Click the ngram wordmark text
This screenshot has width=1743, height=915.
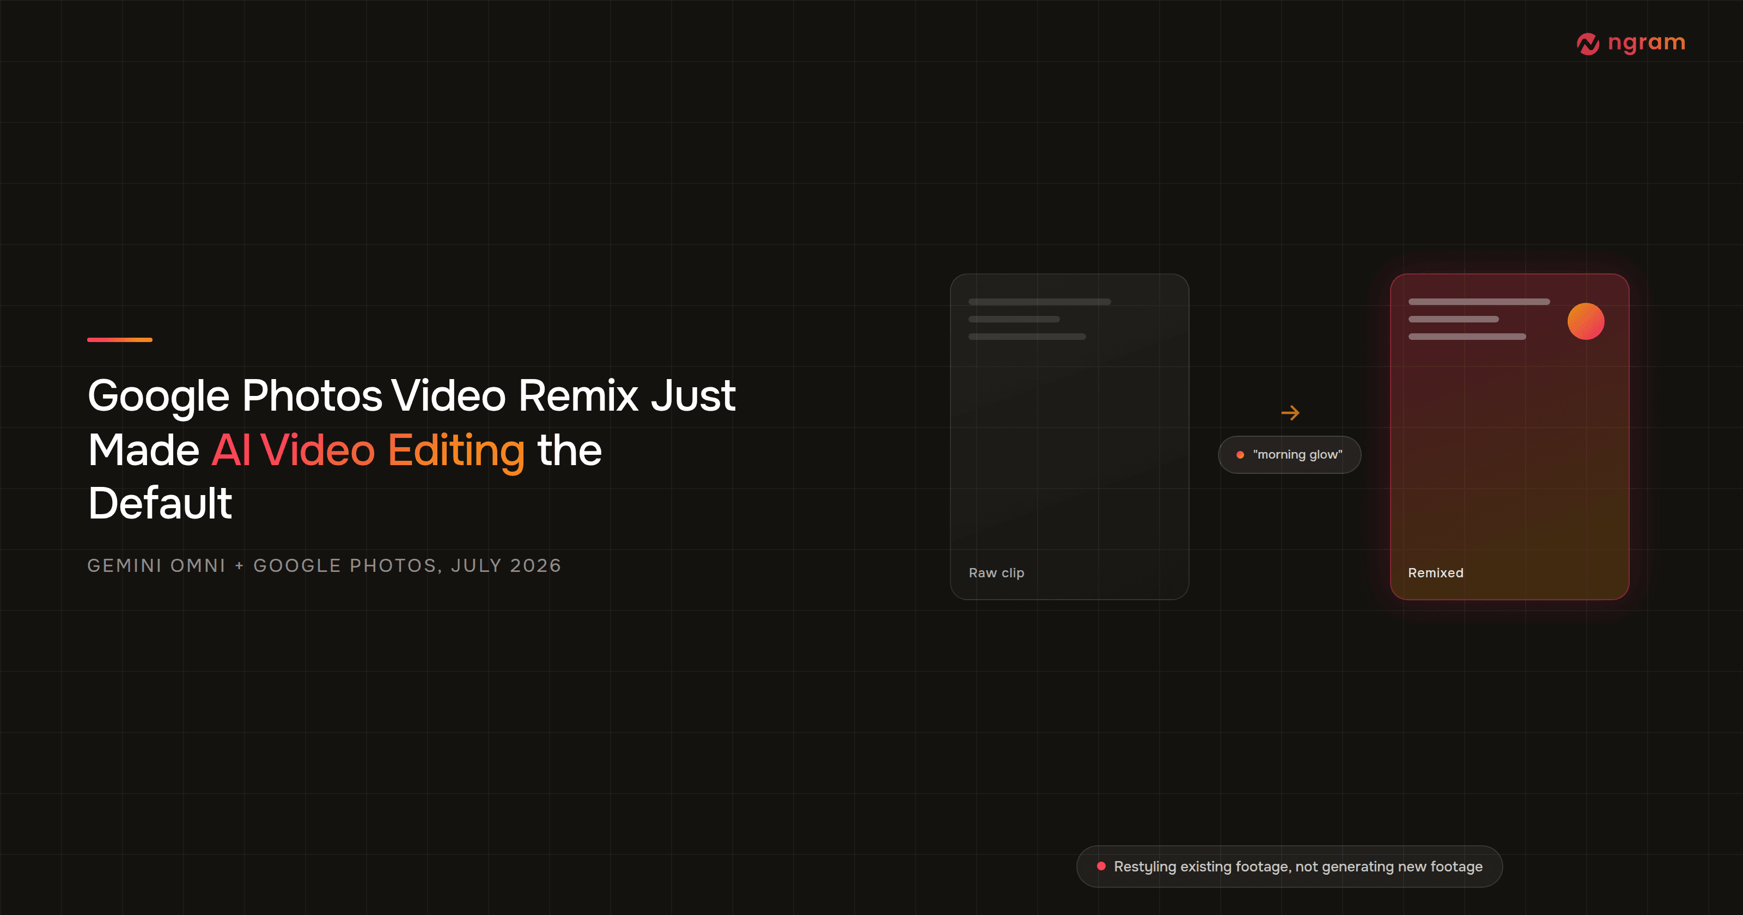(x=1646, y=42)
